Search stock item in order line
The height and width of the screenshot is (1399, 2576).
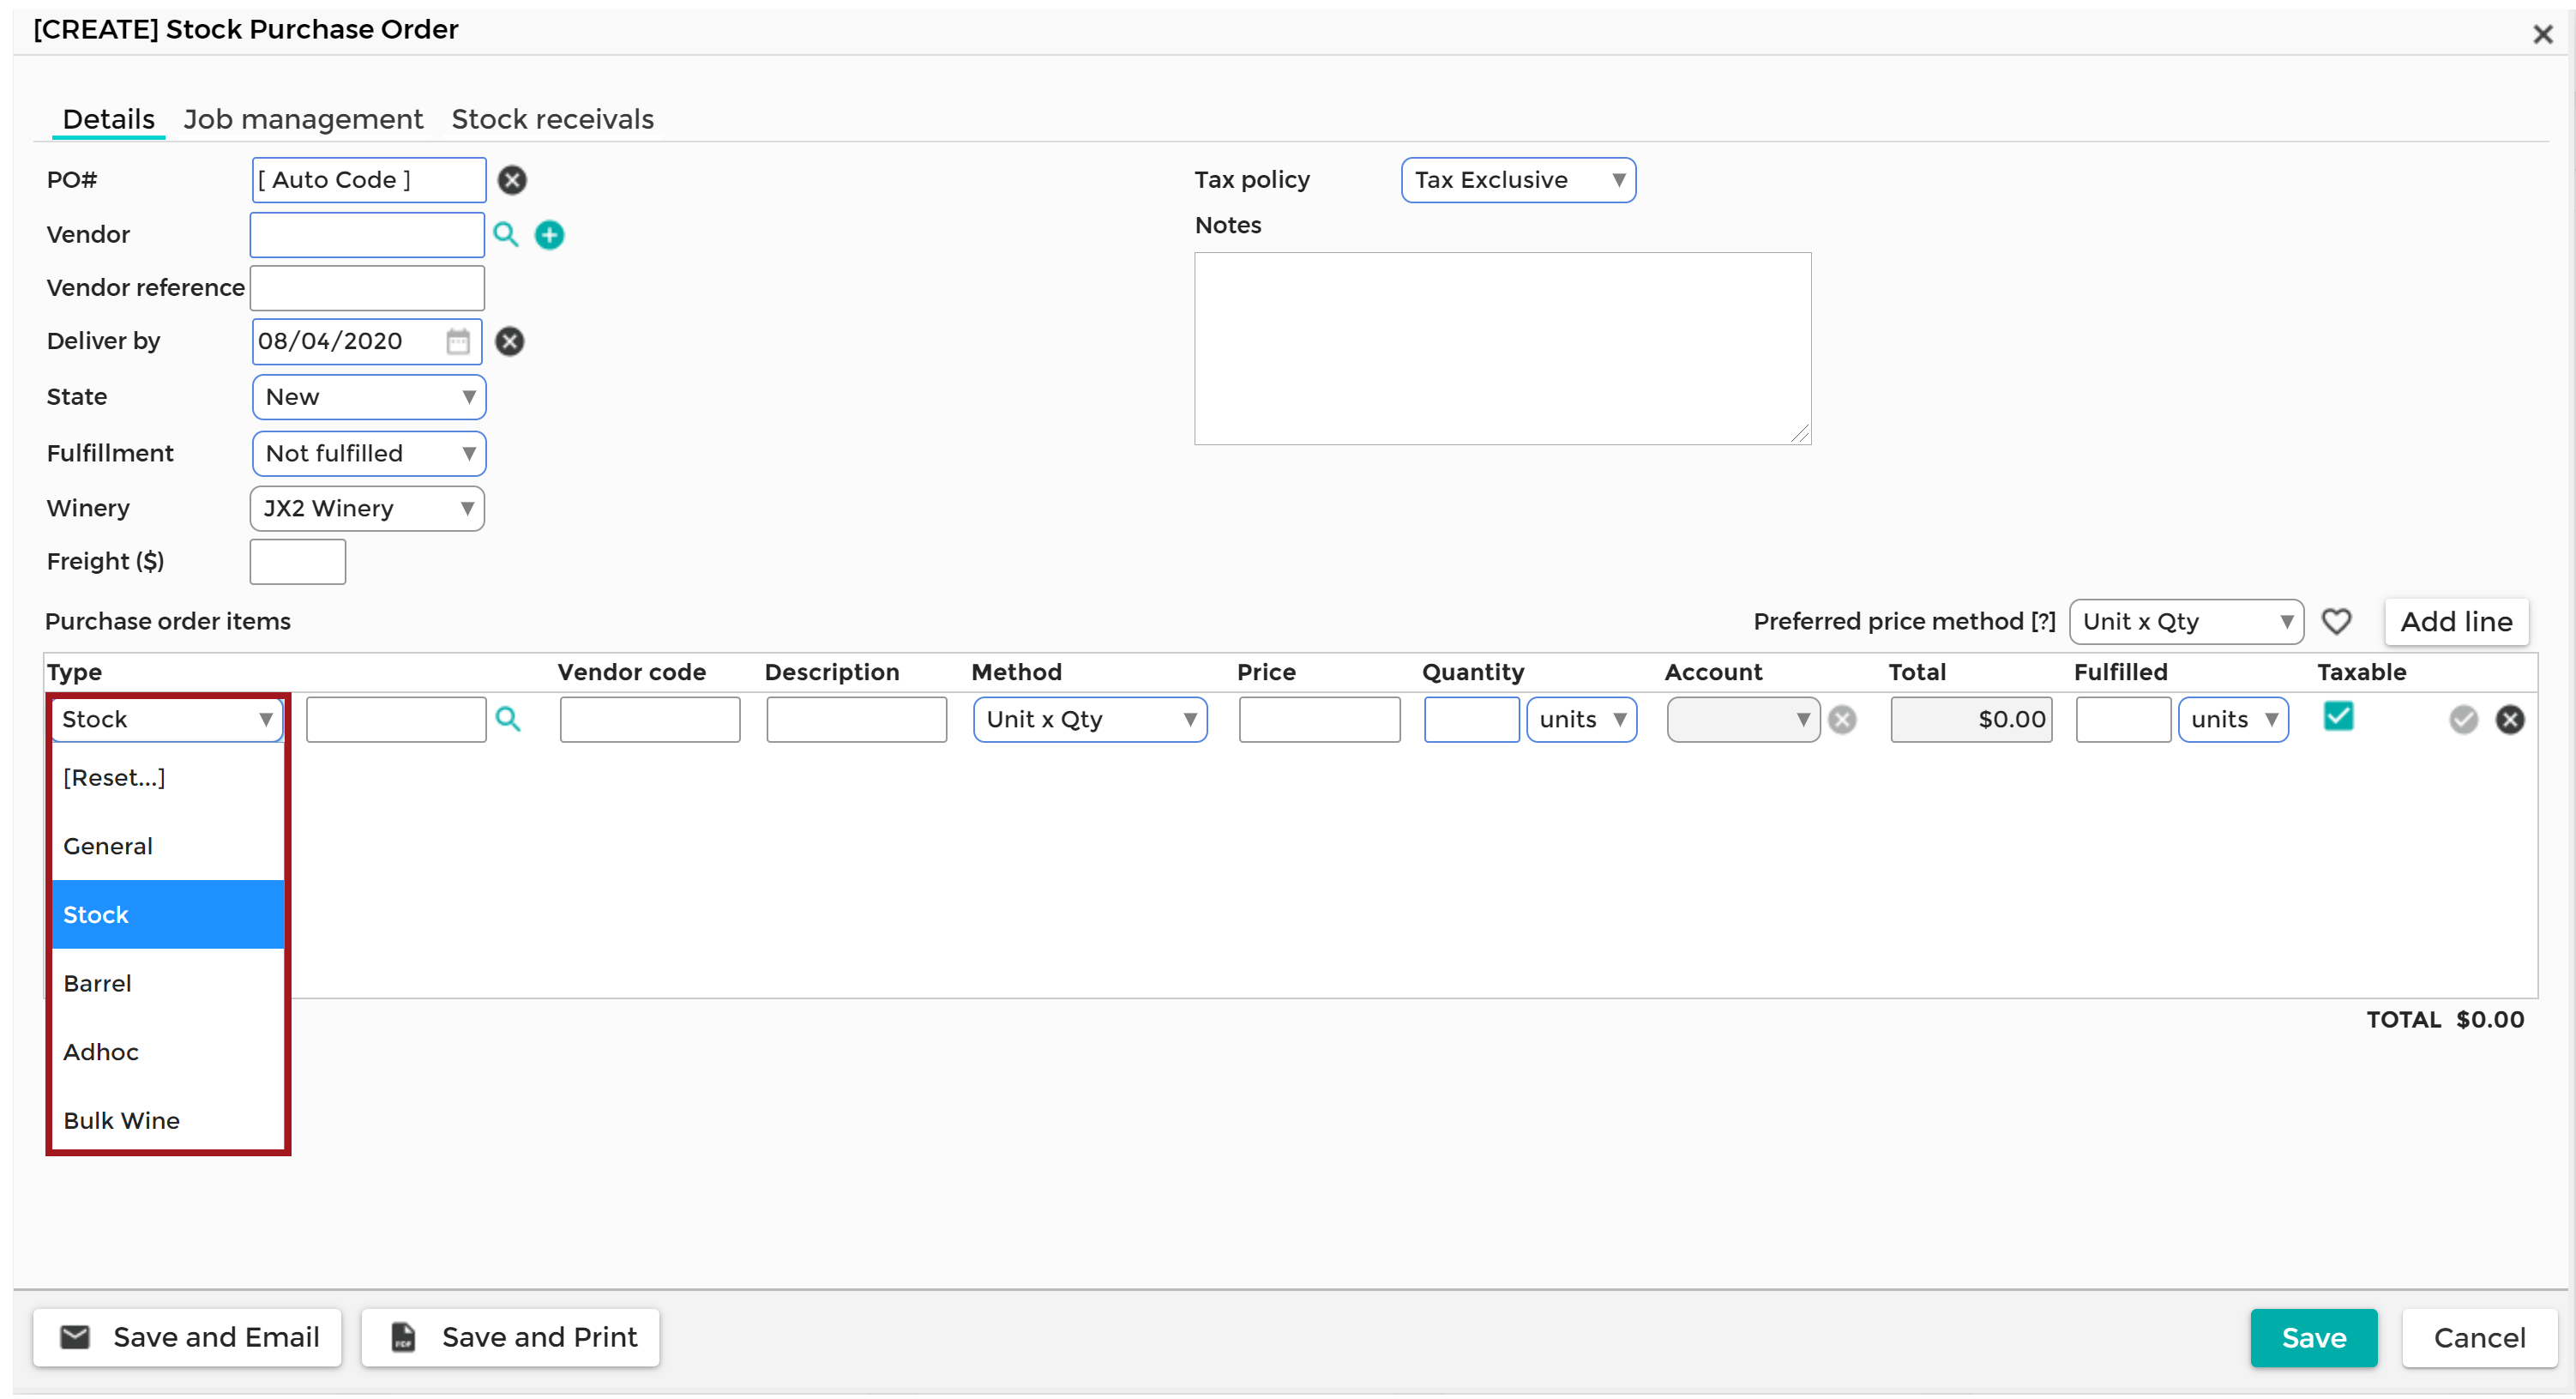508,719
